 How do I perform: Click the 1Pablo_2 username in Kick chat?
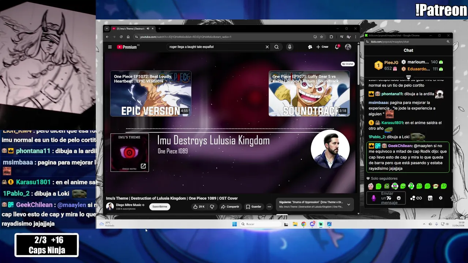point(377,137)
